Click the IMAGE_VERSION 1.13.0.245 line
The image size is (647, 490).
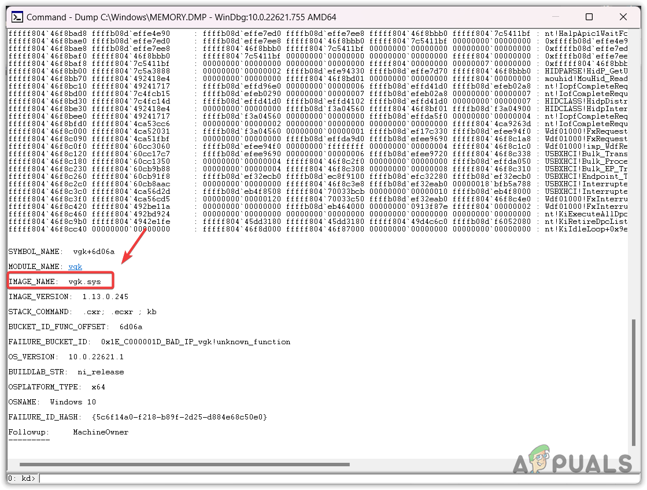[68, 297]
